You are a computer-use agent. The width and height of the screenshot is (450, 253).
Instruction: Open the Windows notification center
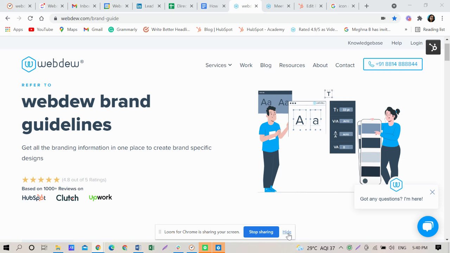438,248
